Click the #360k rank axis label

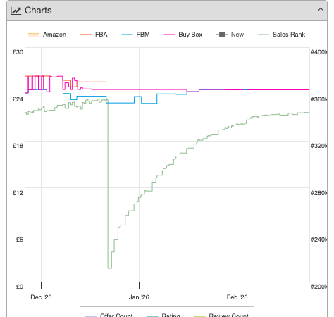point(318,99)
